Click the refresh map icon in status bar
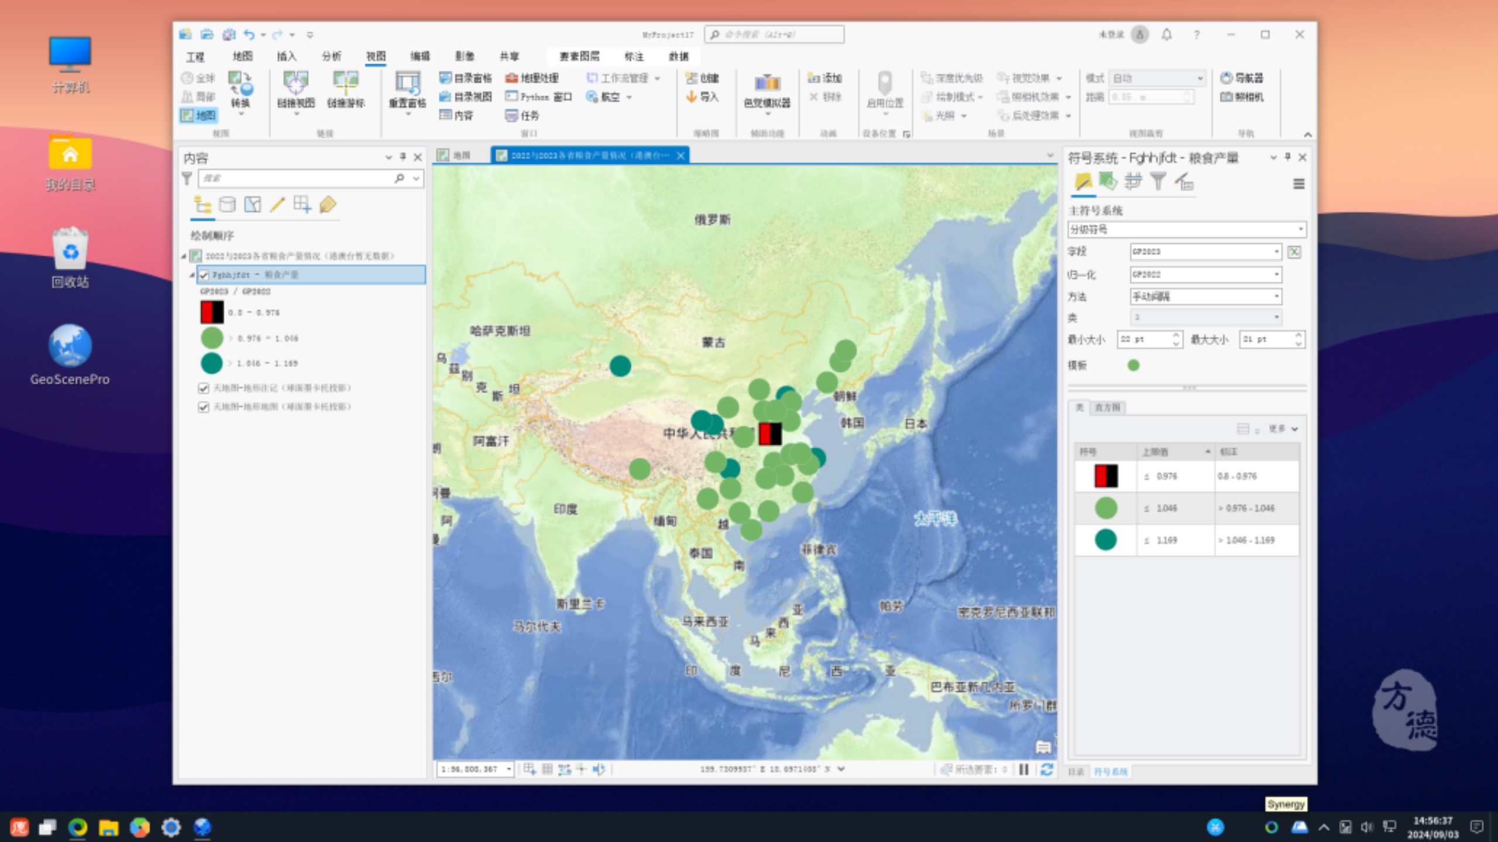This screenshot has width=1498, height=842. [1046, 769]
